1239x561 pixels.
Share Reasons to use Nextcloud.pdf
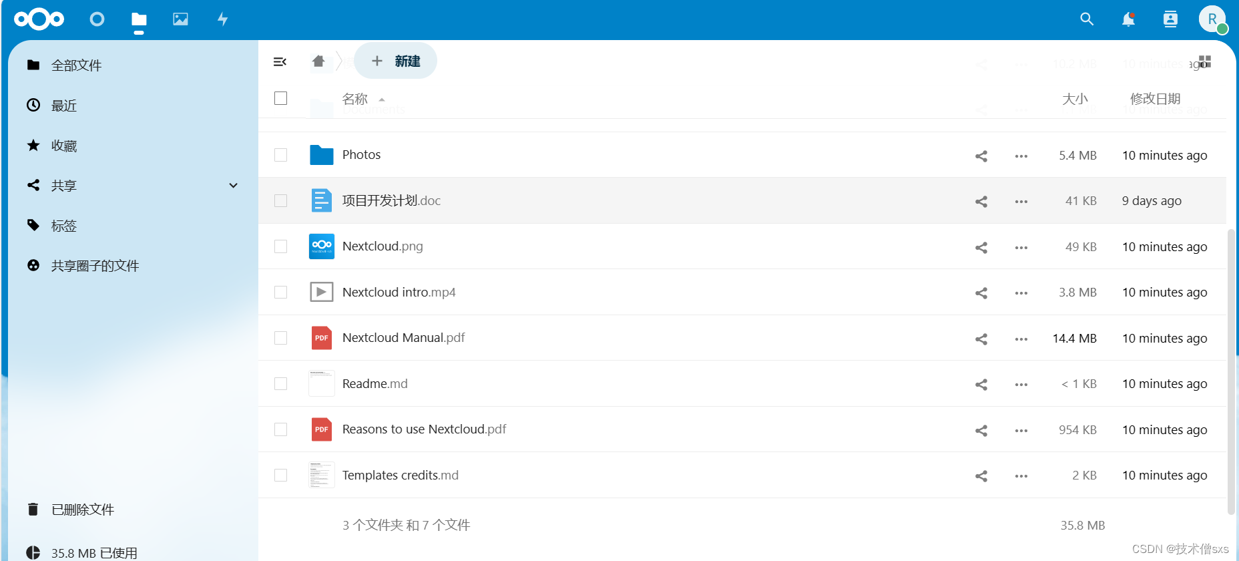(x=981, y=430)
